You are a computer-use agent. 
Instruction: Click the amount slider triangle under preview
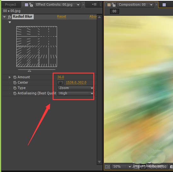point(29,71)
